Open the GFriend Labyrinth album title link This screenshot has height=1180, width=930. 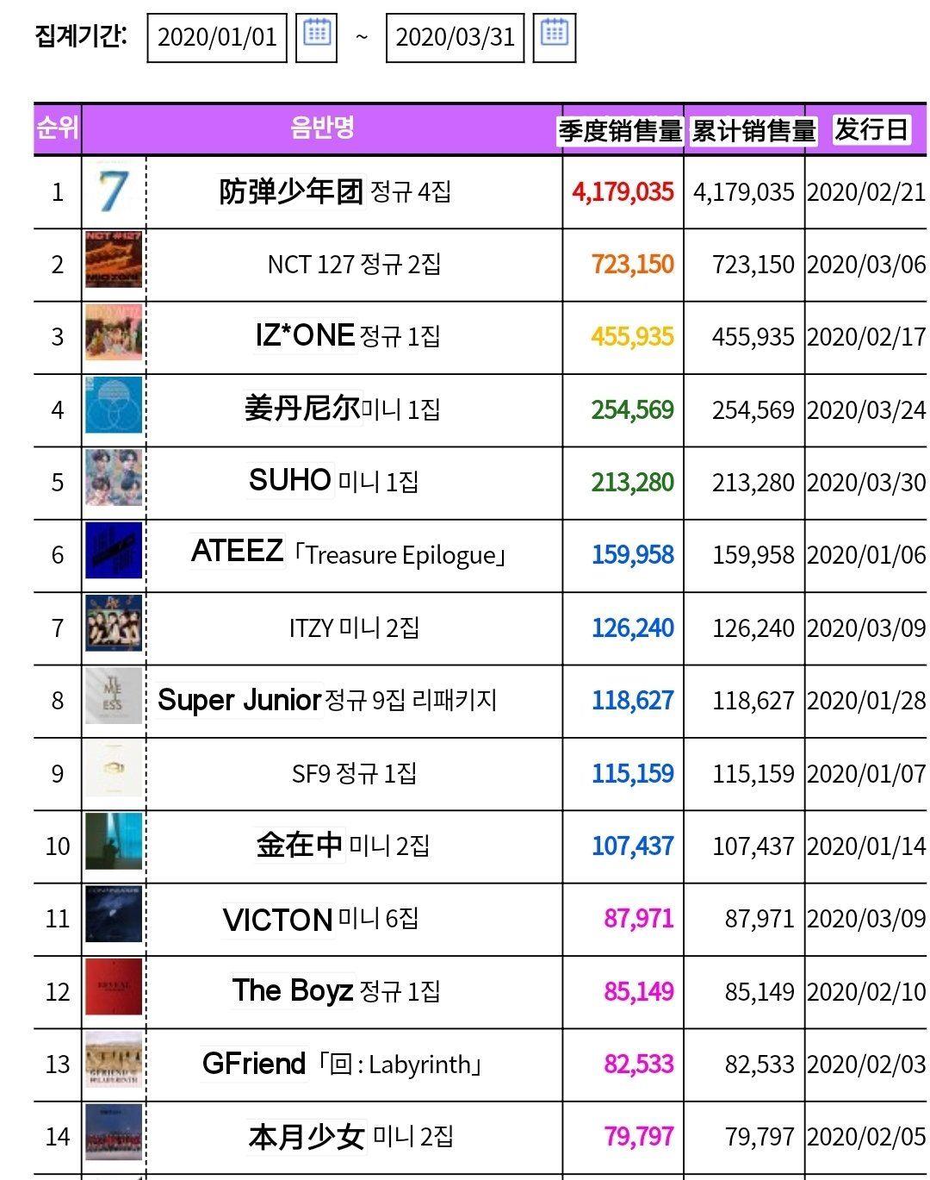point(341,1064)
